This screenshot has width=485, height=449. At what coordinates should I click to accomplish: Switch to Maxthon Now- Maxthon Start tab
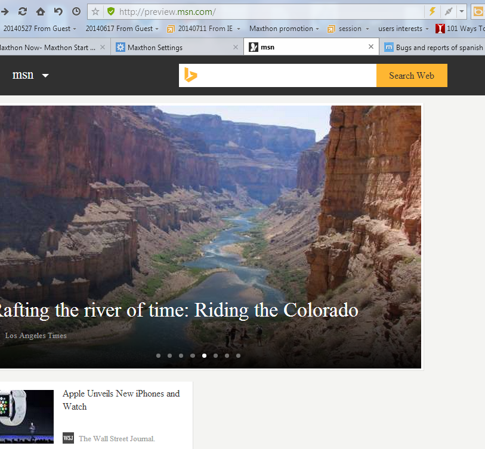[x=48, y=47]
